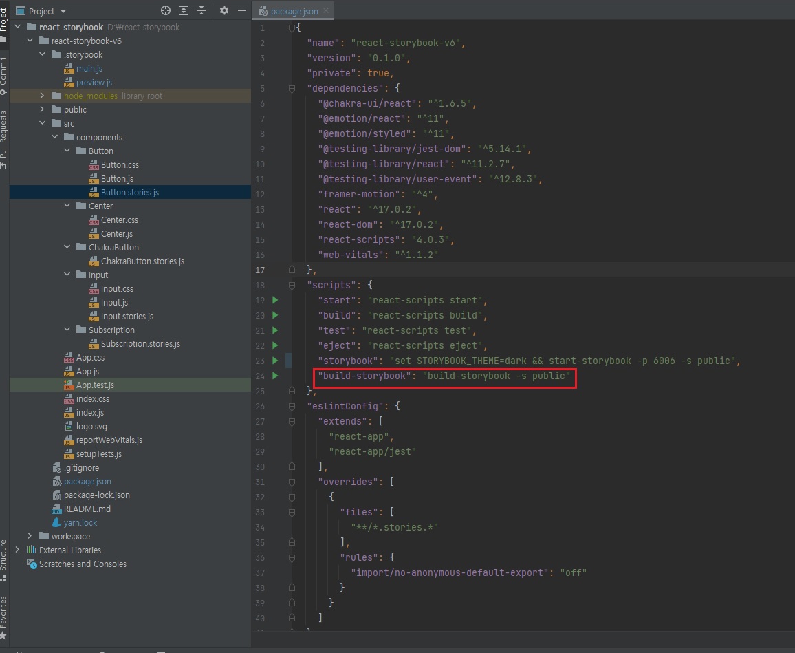Select reportWebVitals.js file
795x653 pixels.
pos(103,440)
